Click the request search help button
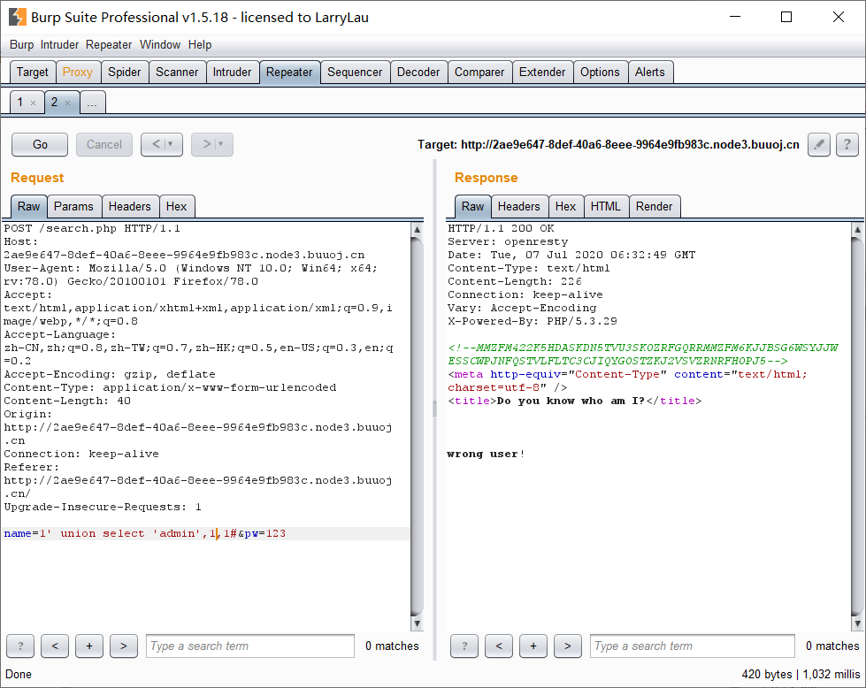866x688 pixels. tap(20, 646)
